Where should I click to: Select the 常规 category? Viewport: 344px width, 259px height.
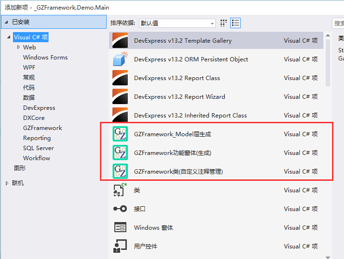[x=29, y=78]
